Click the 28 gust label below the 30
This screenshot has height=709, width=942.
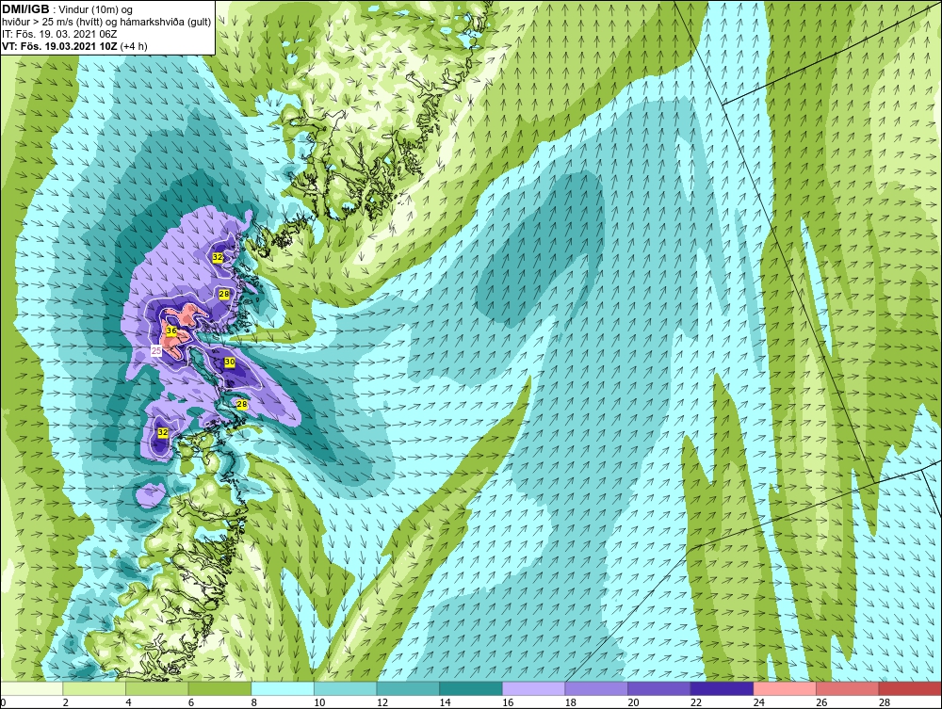click(242, 404)
